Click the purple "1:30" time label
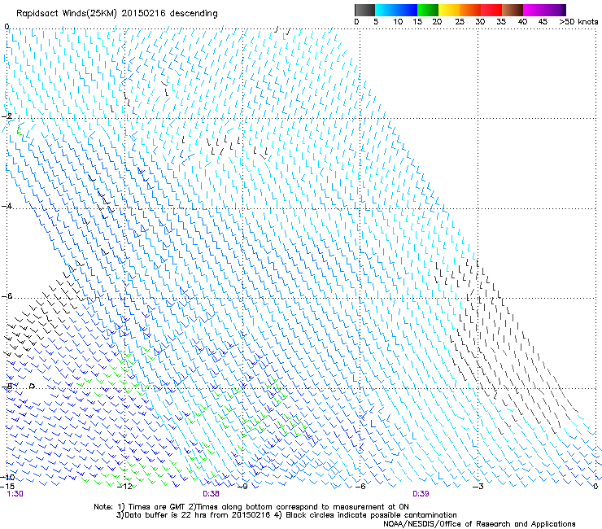 tap(15, 494)
